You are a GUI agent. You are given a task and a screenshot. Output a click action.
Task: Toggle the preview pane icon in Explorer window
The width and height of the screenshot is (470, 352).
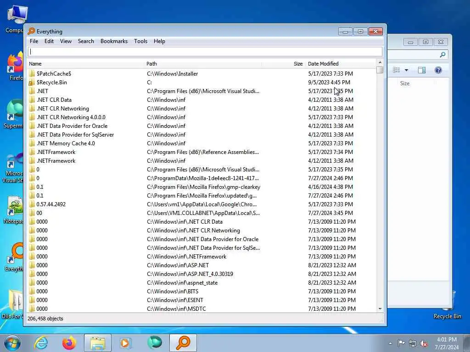point(422,70)
